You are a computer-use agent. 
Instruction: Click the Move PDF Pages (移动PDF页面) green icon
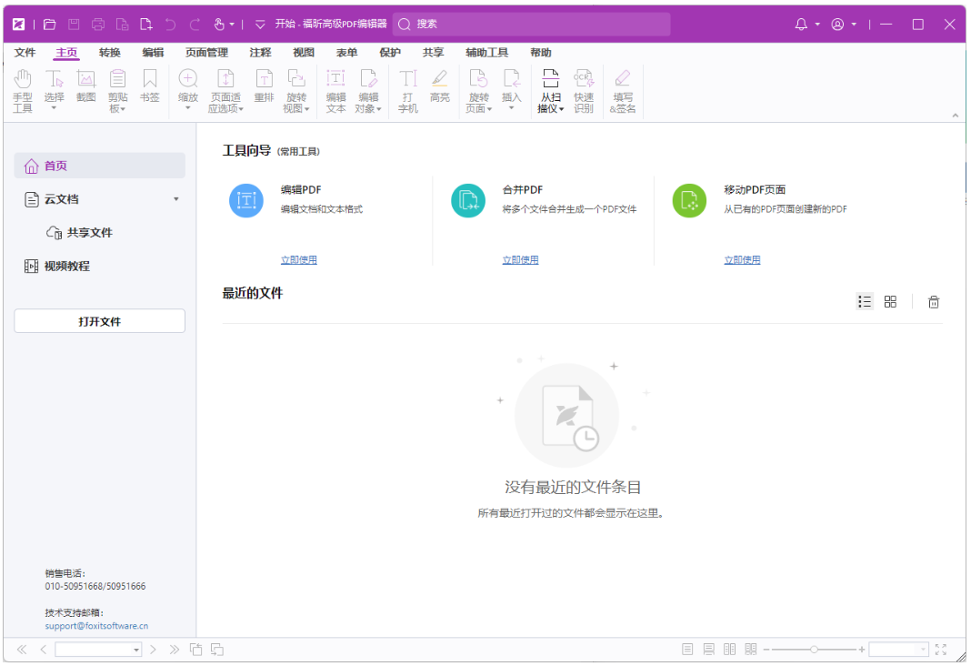pyautogui.click(x=689, y=200)
